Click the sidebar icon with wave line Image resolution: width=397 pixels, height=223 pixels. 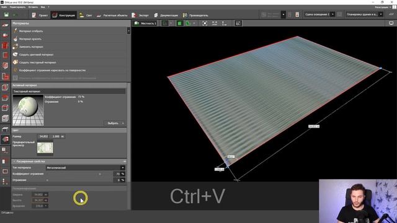(x=5, y=151)
